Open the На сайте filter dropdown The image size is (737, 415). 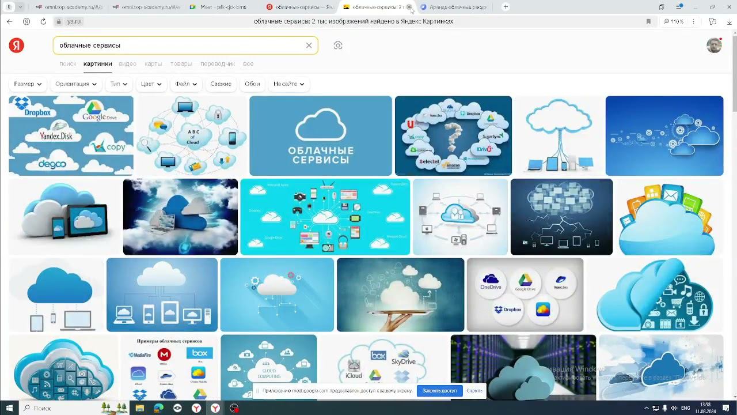tap(289, 84)
